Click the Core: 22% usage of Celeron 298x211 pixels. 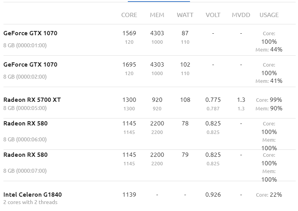[x=269, y=195]
